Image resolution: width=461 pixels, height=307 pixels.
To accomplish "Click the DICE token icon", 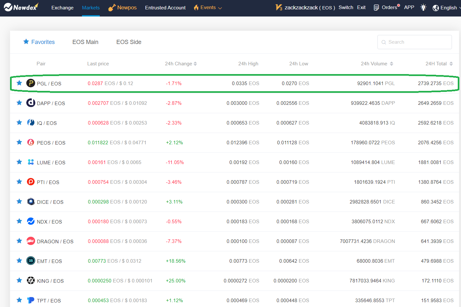I will click(31, 202).
